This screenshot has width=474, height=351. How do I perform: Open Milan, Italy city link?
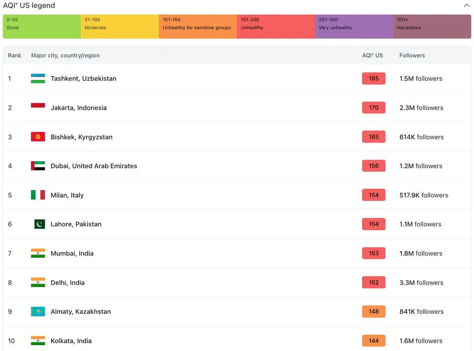point(67,195)
